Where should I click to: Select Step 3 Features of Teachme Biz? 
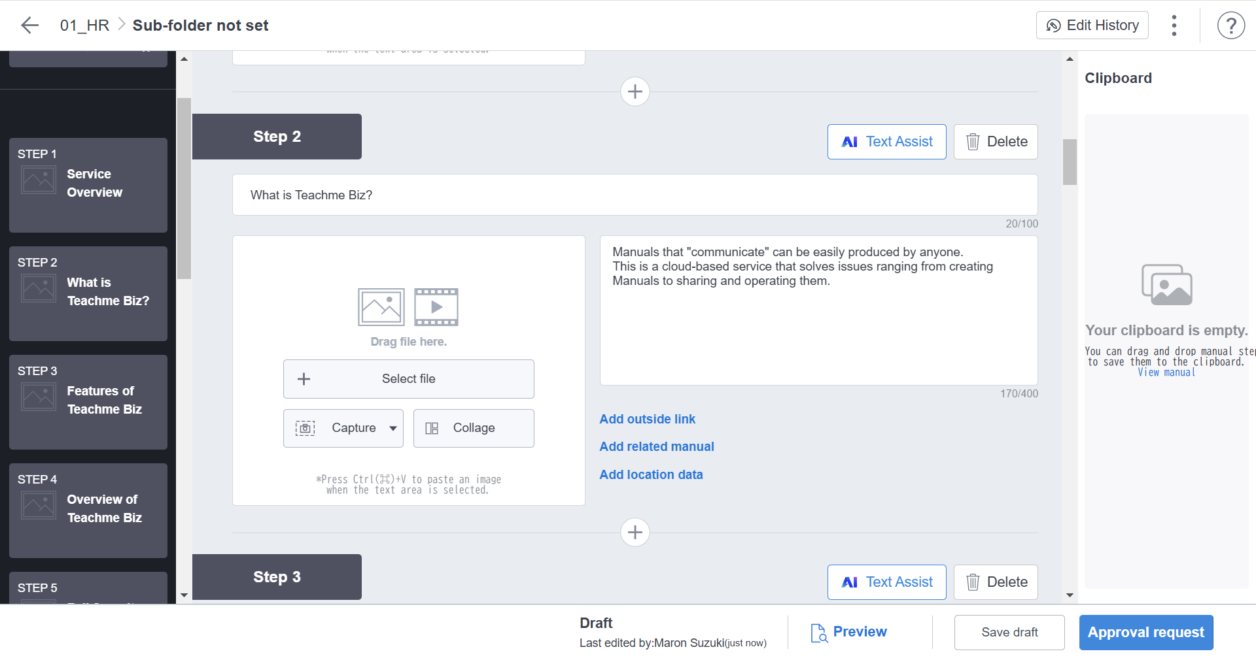[x=88, y=402]
